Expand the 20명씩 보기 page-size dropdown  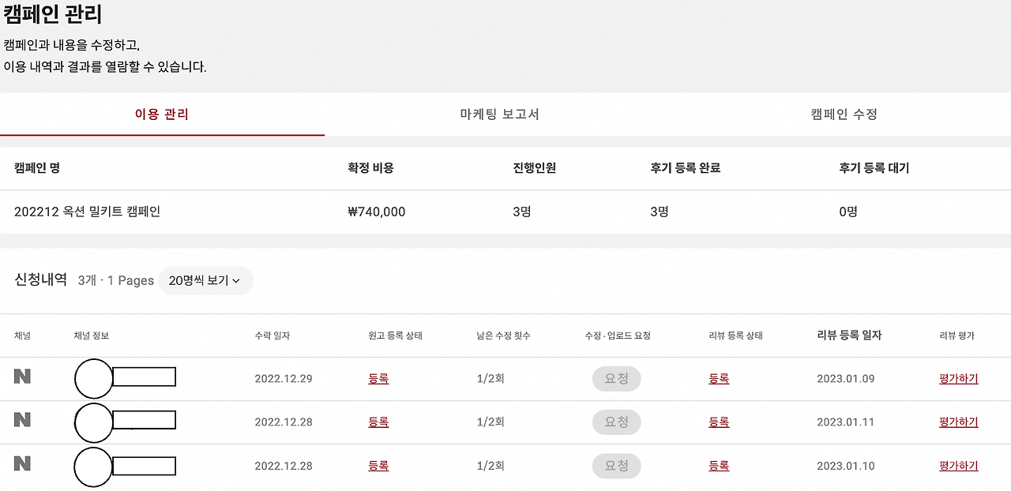click(x=206, y=280)
